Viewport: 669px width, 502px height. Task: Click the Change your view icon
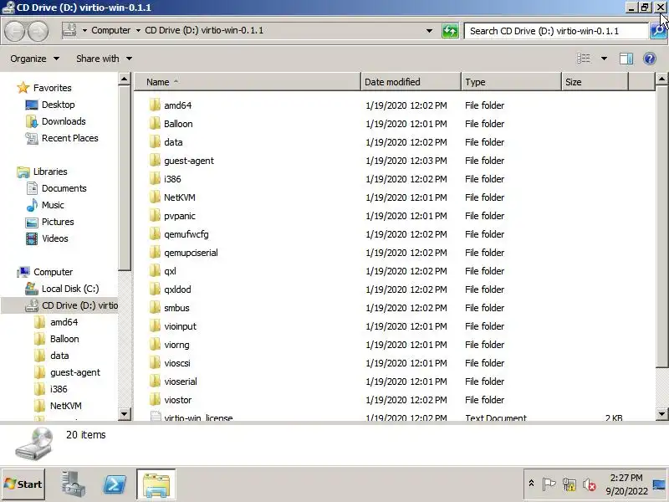pos(584,59)
